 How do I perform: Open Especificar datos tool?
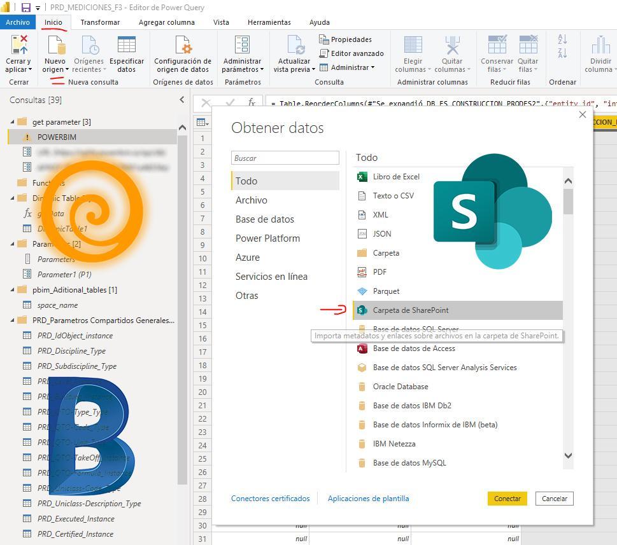(x=126, y=46)
